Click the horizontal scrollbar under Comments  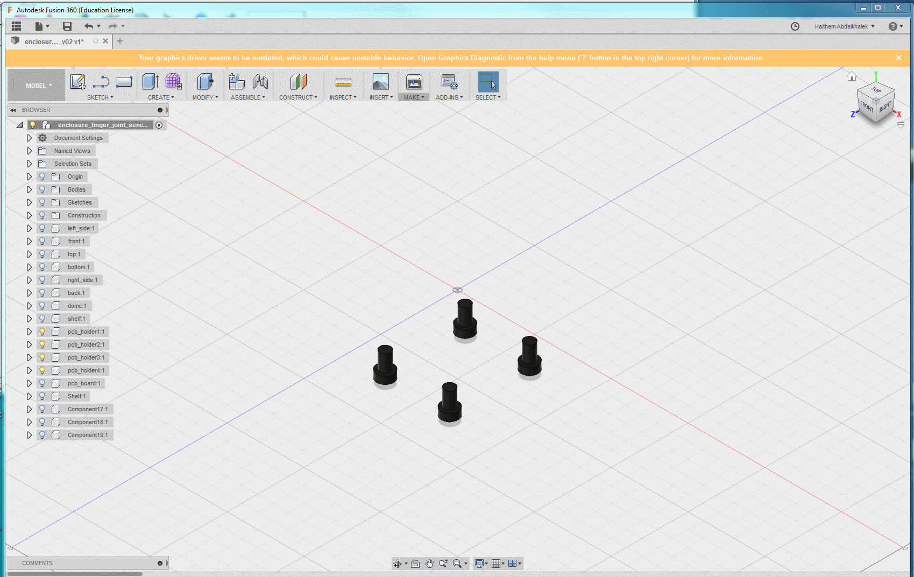(x=75, y=574)
